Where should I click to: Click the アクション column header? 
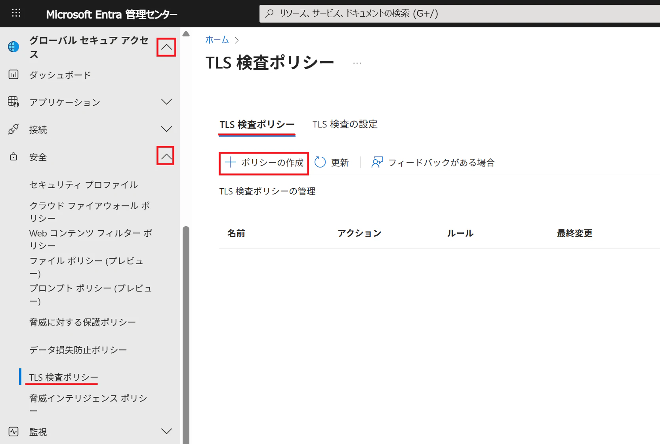[x=359, y=233]
